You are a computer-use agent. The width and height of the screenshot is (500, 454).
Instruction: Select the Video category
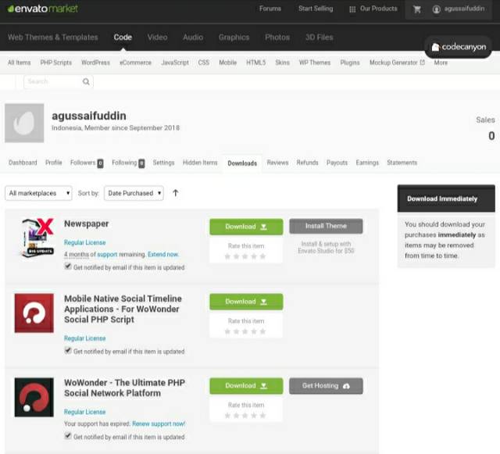point(157,38)
